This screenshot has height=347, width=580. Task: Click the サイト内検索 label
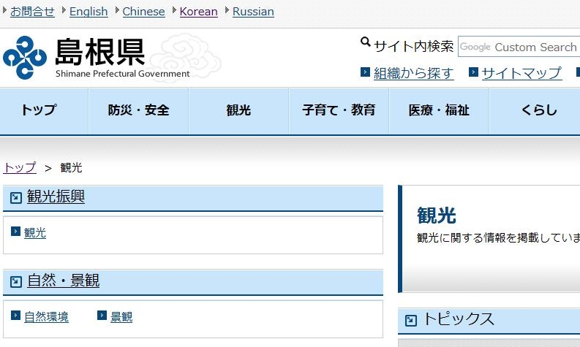pos(413,47)
